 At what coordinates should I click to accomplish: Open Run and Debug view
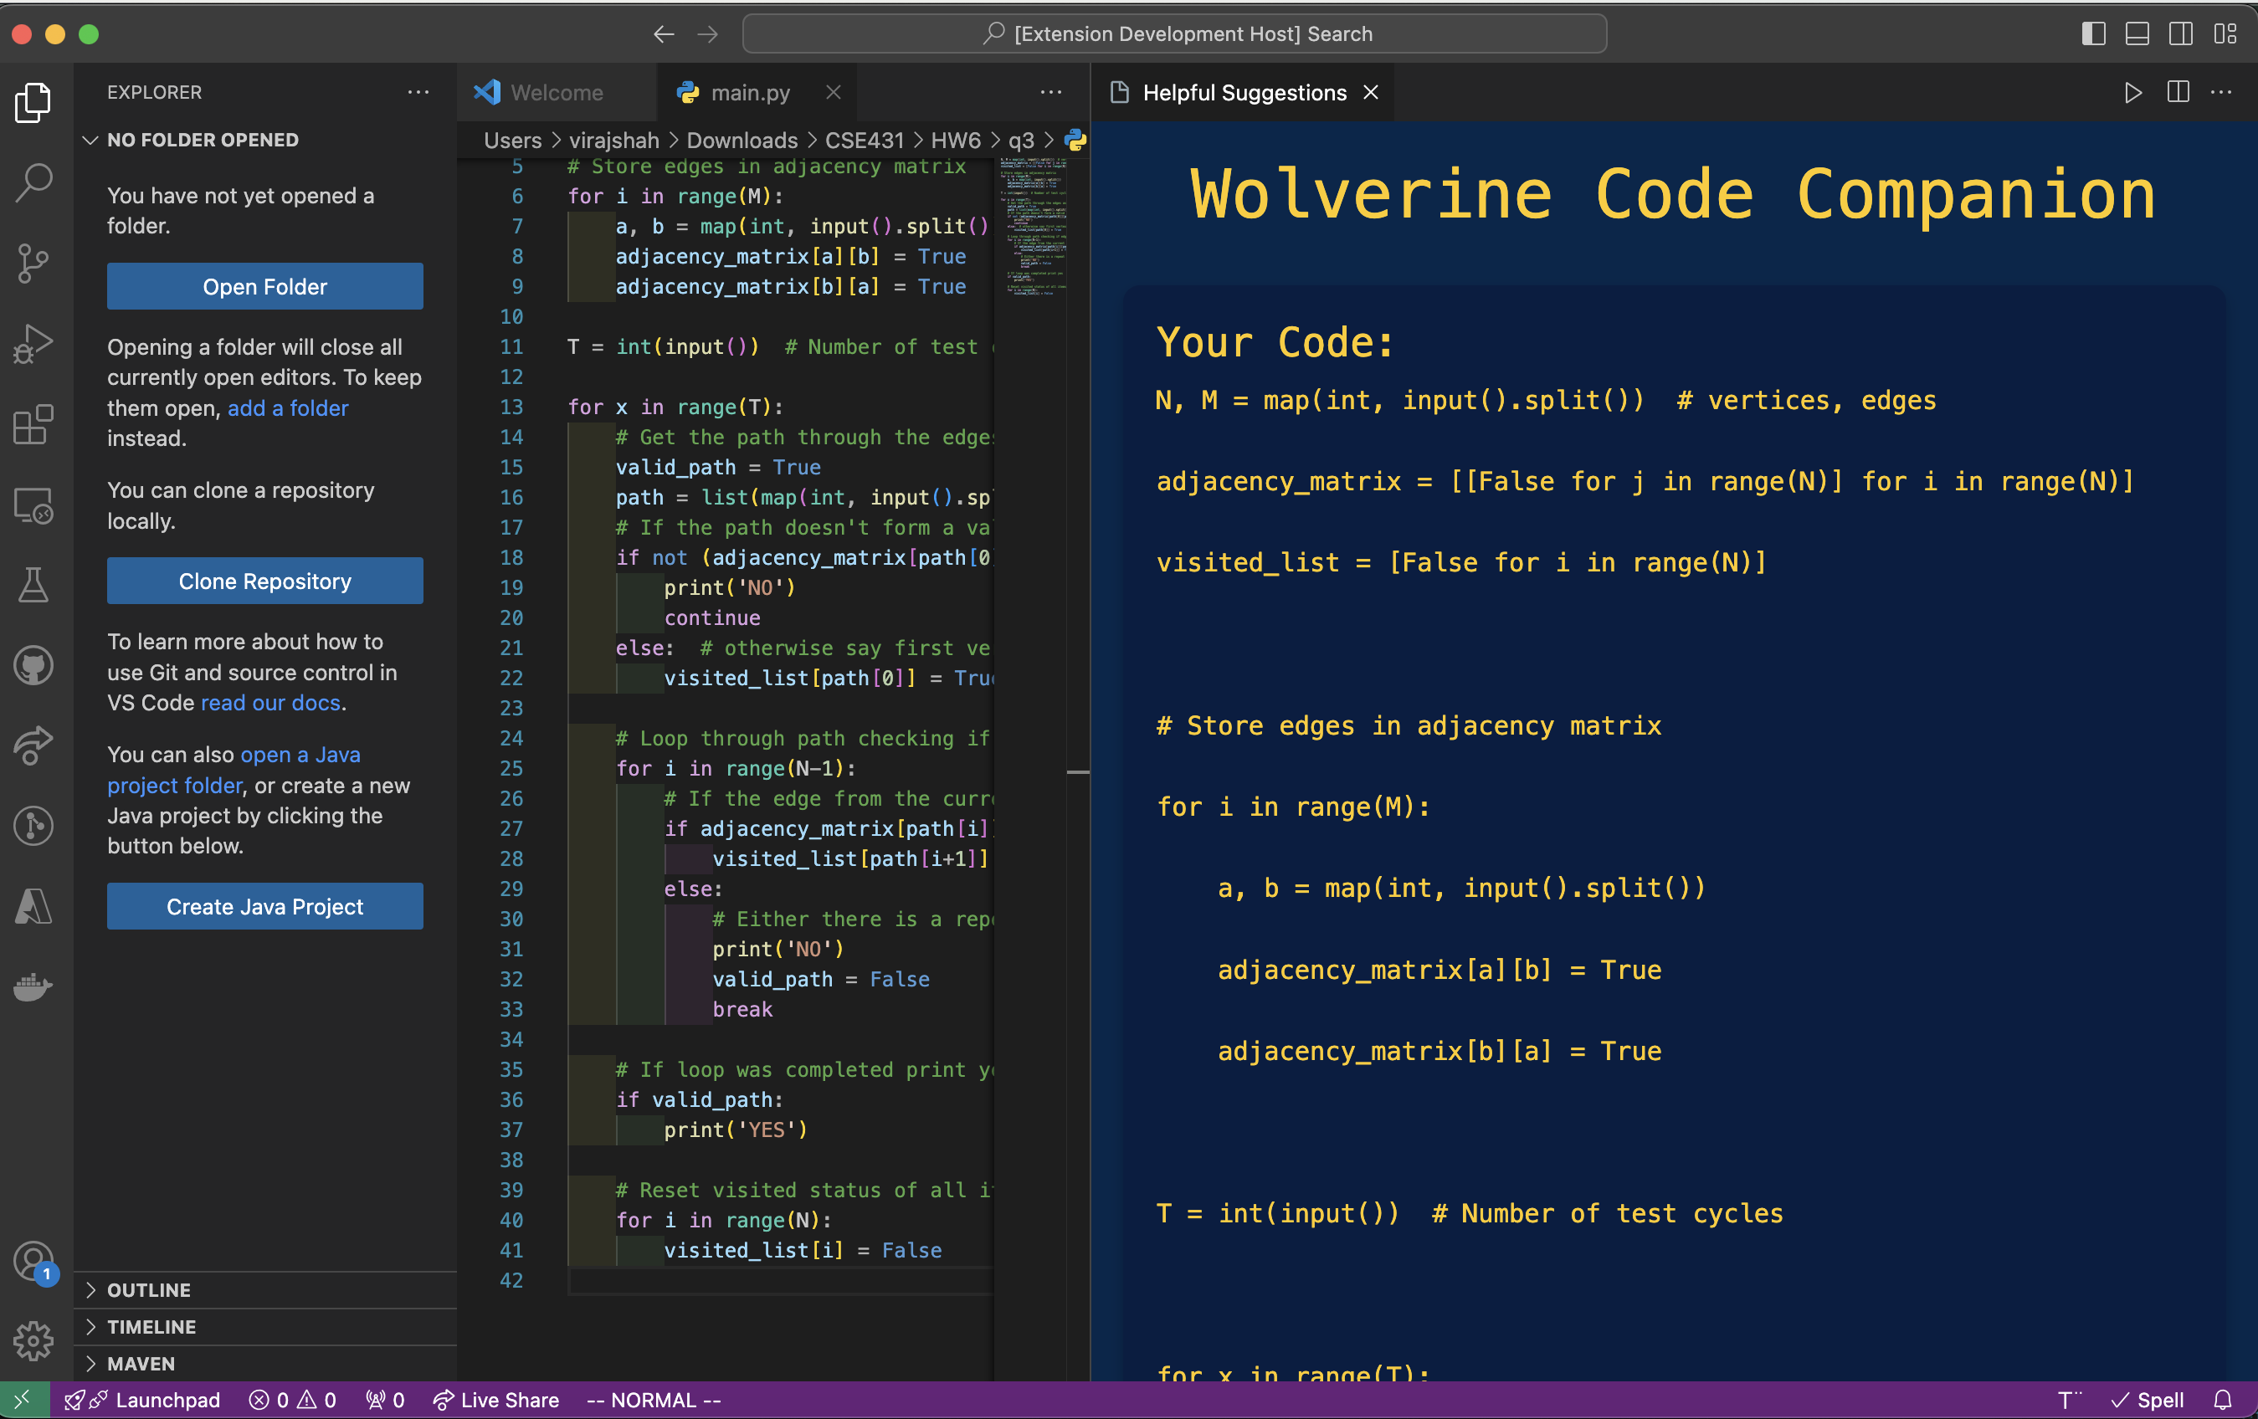tap(33, 344)
